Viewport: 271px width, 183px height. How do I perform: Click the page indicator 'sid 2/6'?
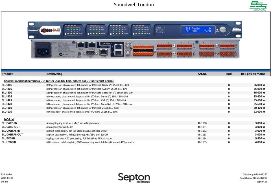tap(5, 181)
